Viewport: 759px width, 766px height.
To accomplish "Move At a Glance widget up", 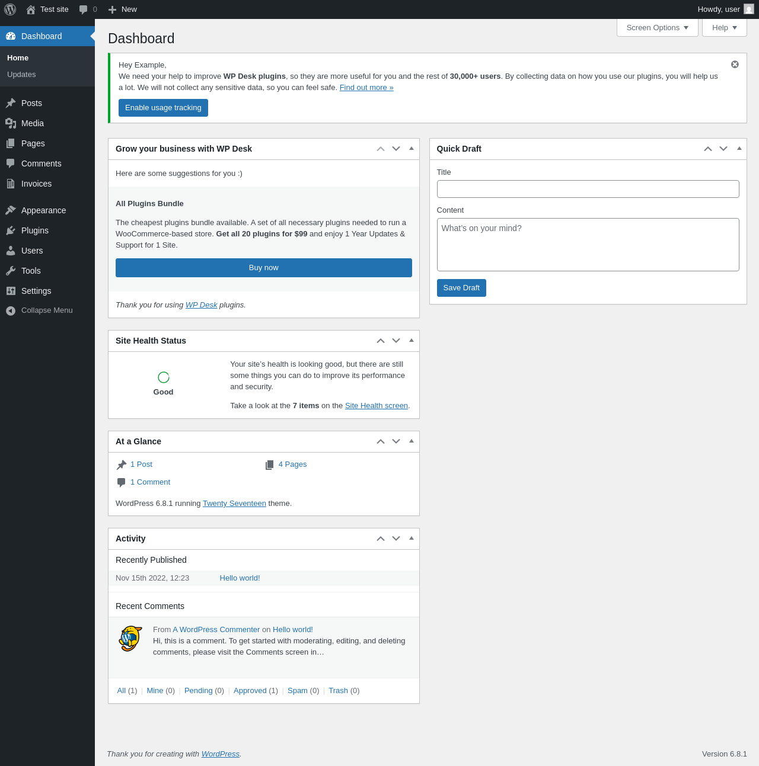I will (x=381, y=441).
